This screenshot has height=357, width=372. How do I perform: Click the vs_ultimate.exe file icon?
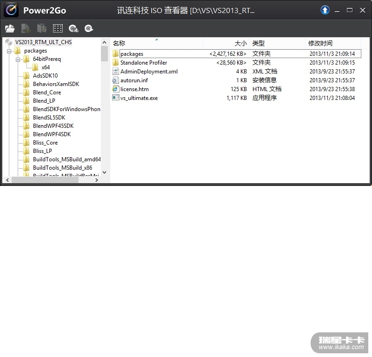tap(115, 98)
